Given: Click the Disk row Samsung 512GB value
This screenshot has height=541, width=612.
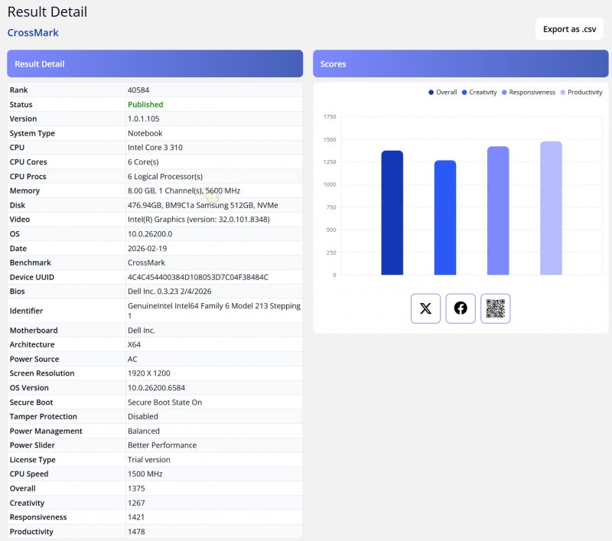Looking at the screenshot, I should [203, 205].
